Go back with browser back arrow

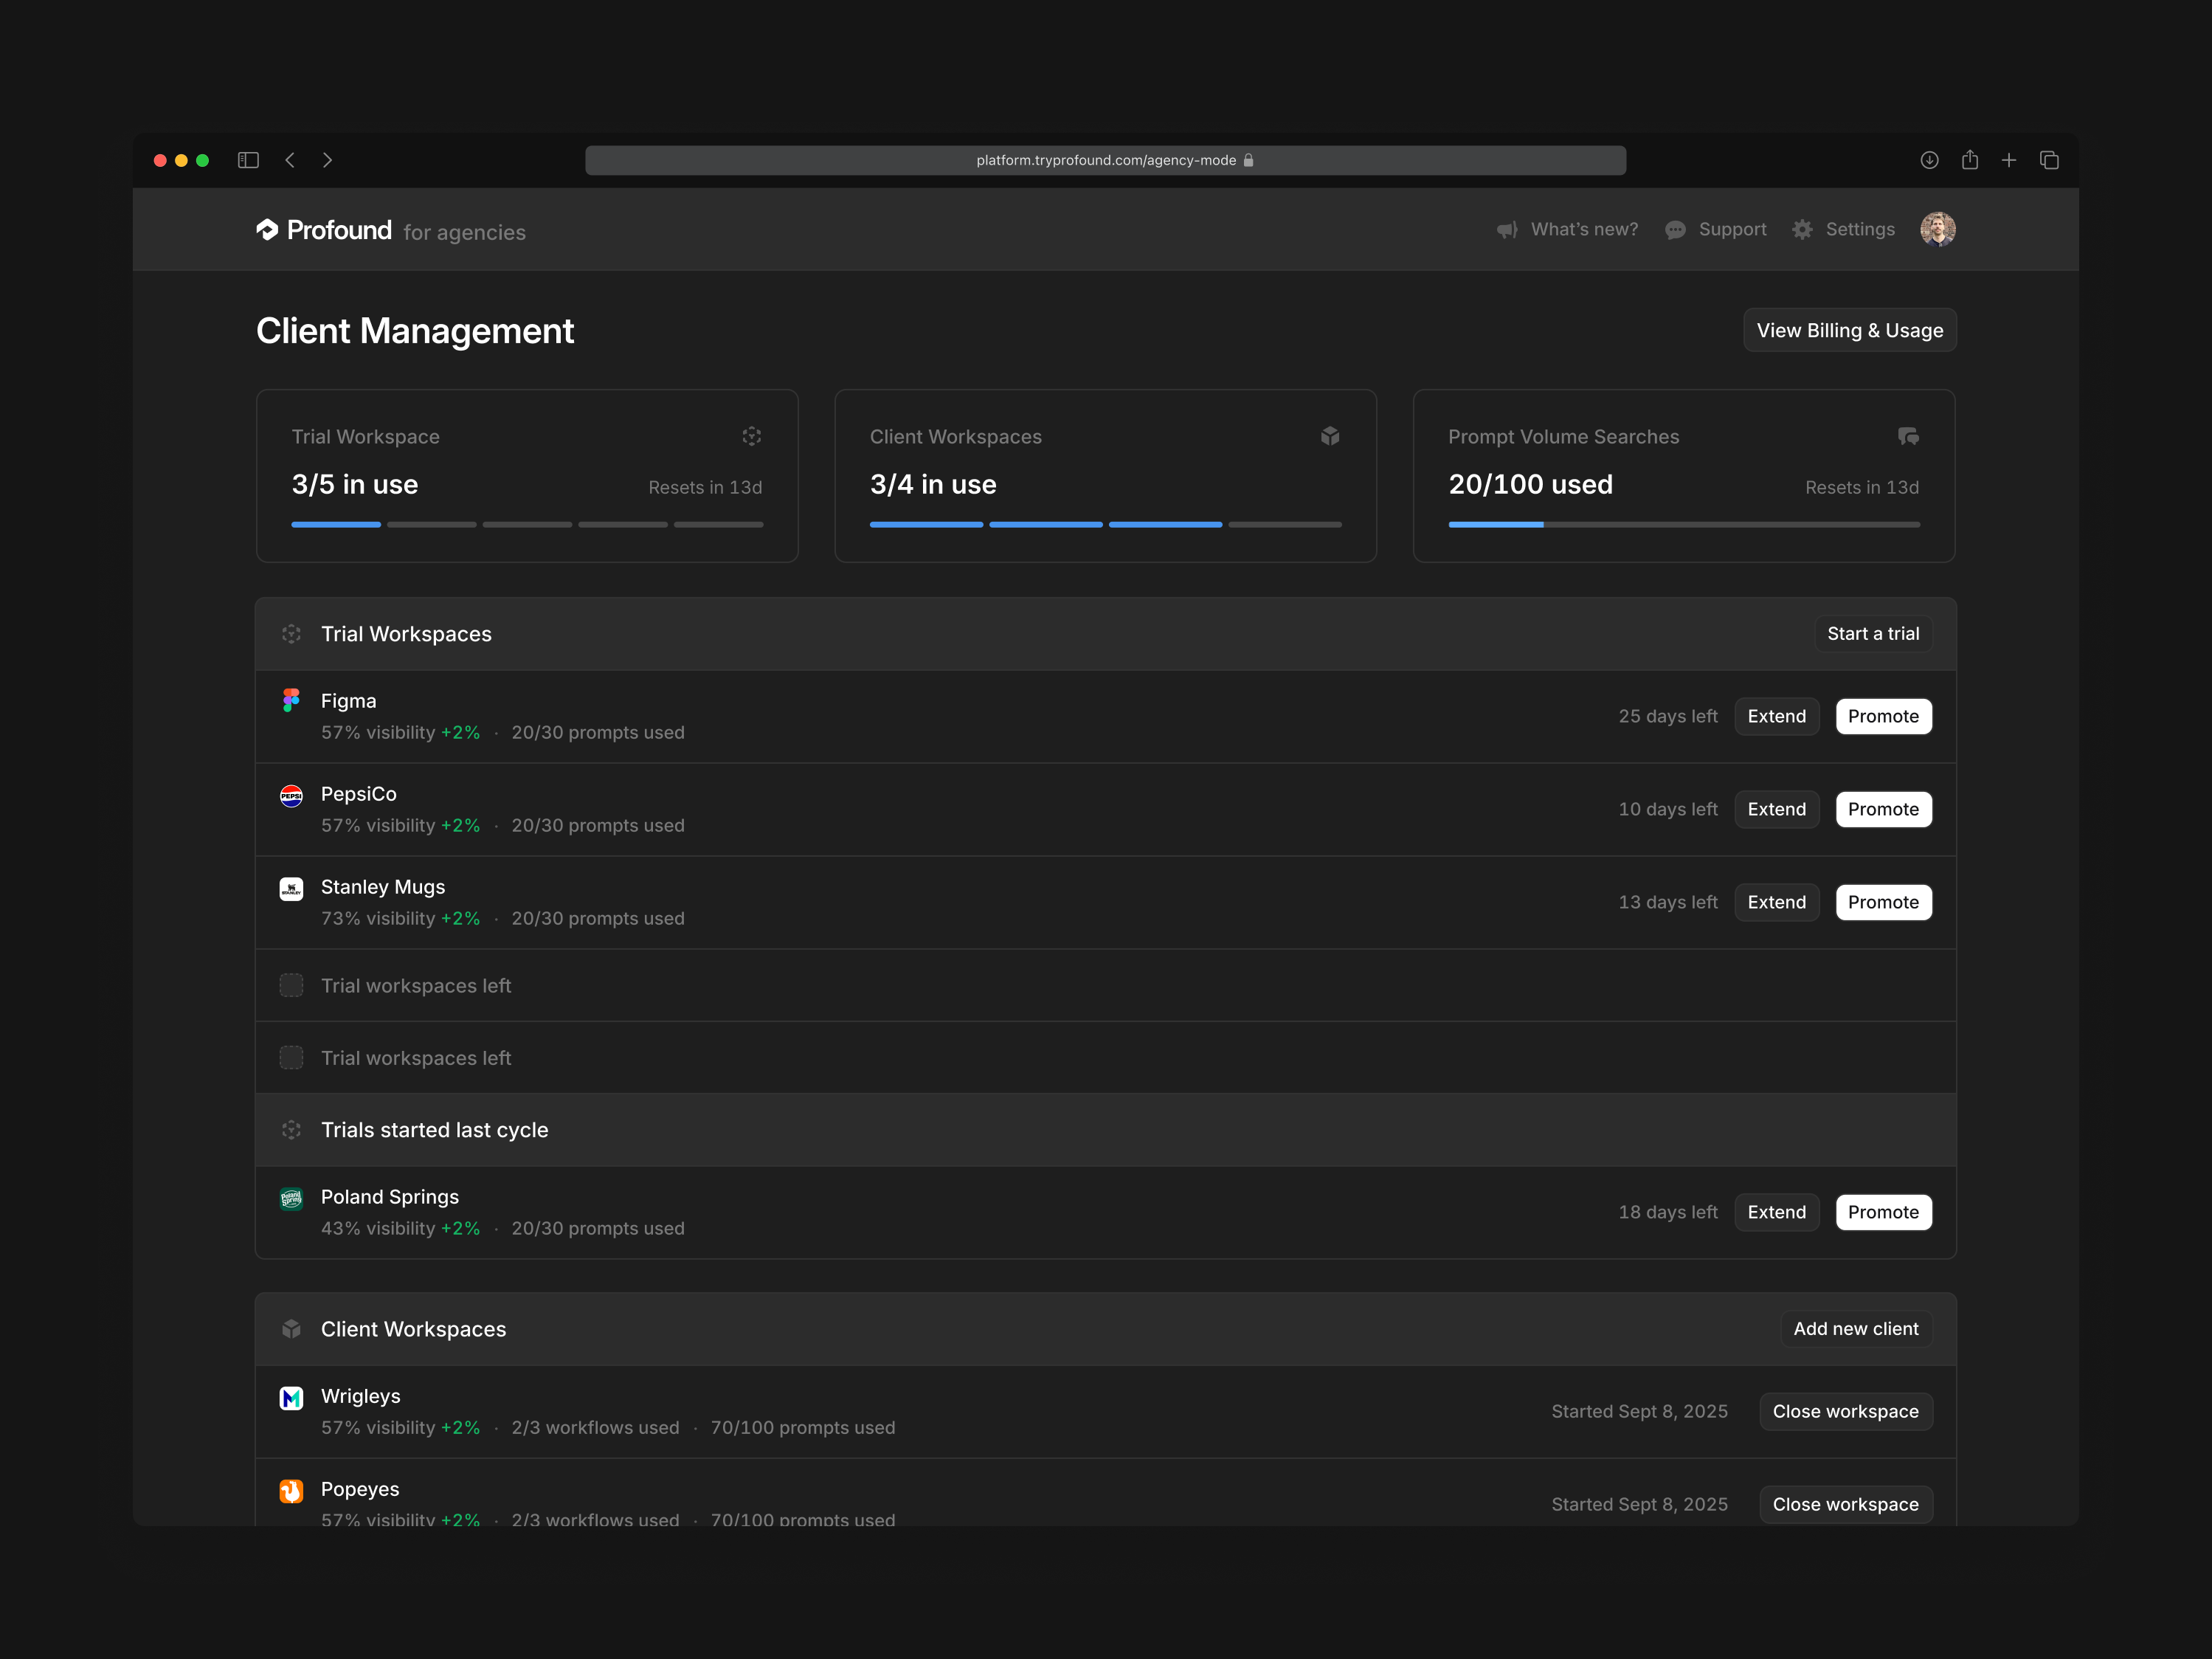point(290,160)
